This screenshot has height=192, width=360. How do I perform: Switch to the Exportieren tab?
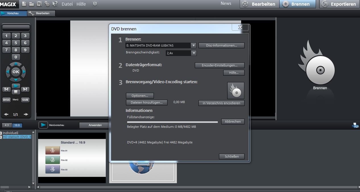[339, 4]
